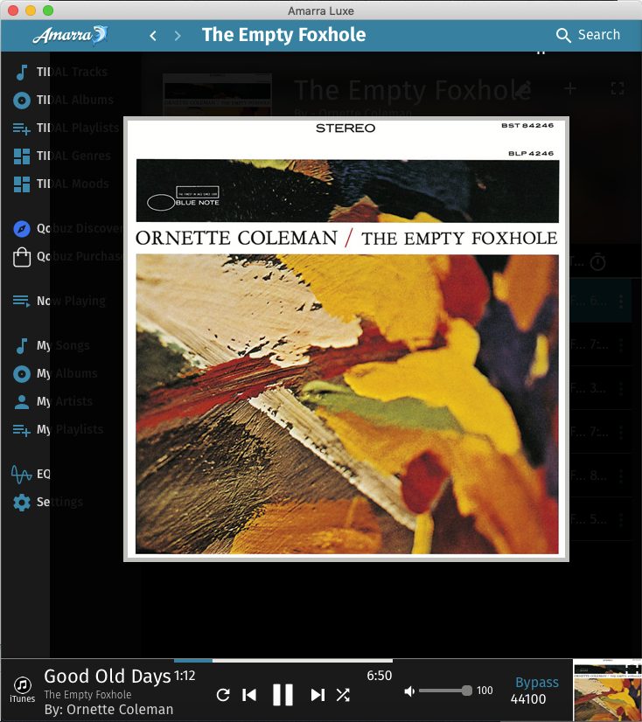Adjust the volume slider
Screen dimensions: 642x722
(445, 691)
